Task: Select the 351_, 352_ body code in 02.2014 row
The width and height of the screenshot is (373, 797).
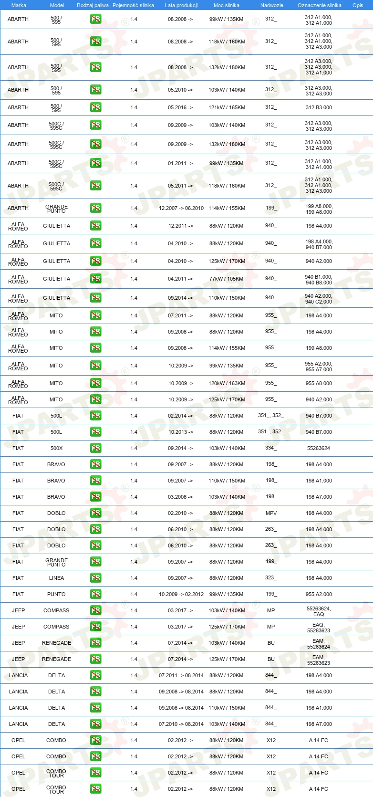Action: (x=271, y=416)
